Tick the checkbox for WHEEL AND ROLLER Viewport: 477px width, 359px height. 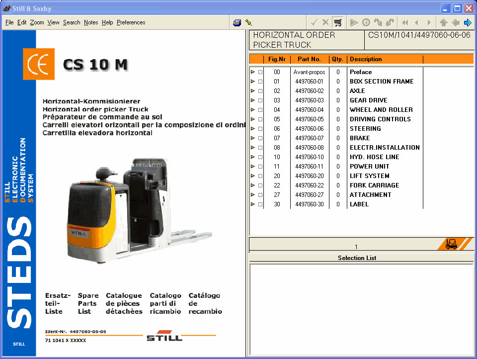click(260, 110)
